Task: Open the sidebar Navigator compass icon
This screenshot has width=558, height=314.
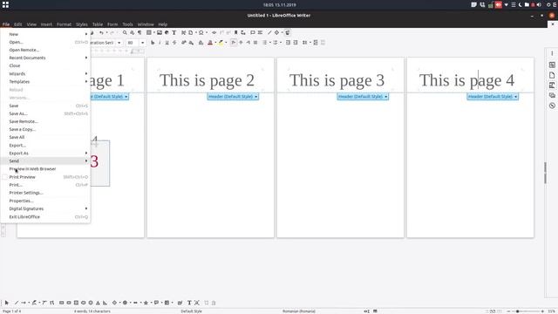Action: [x=552, y=106]
